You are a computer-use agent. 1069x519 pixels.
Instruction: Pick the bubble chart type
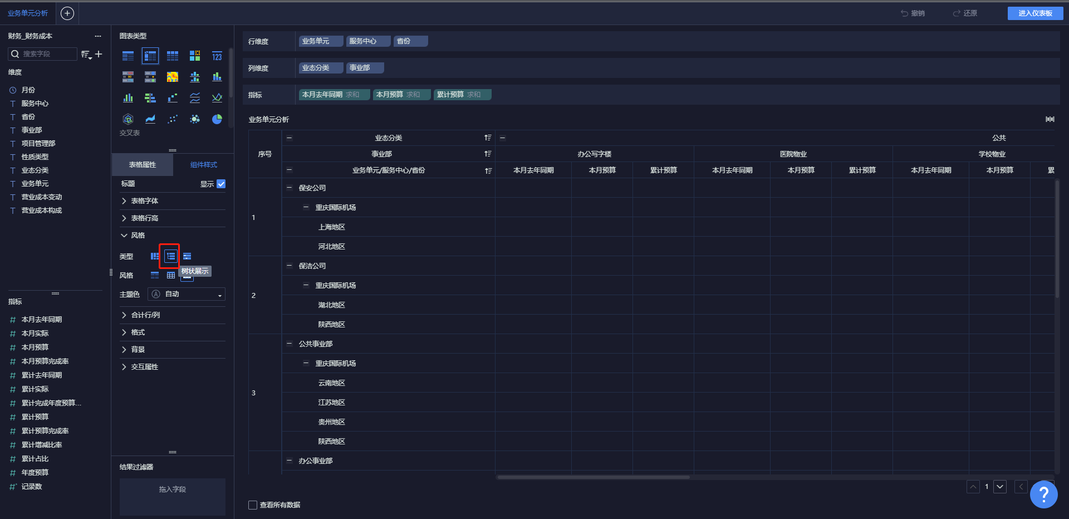pos(195,119)
